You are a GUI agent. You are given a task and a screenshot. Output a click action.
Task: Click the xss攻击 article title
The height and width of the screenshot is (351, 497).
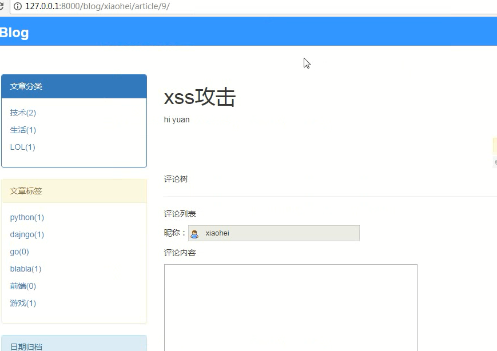(200, 97)
